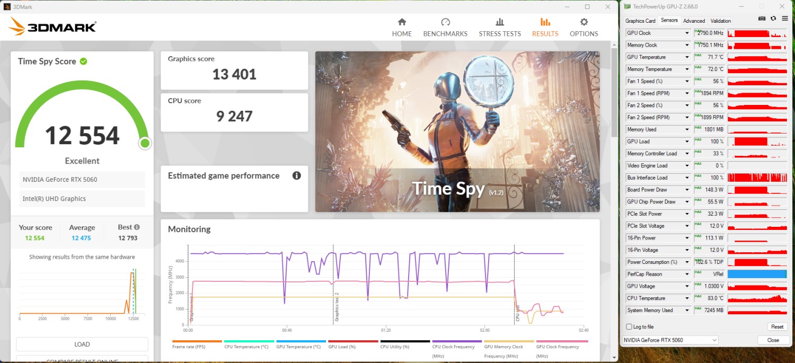Open the STRESS TESTS section
This screenshot has width=795, height=363.
500,27
